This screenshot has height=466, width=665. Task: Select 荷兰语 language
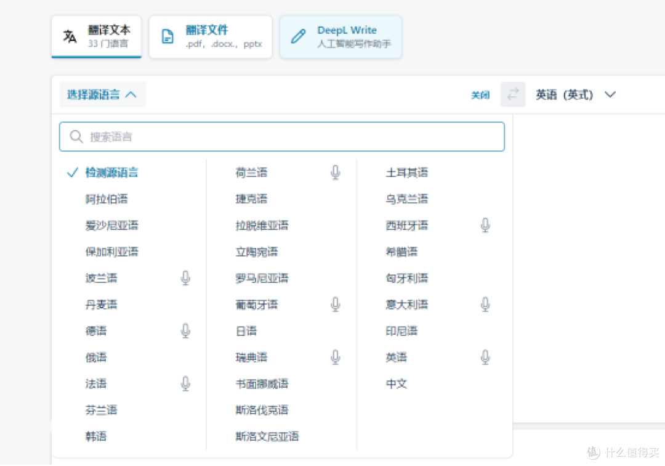coord(251,173)
